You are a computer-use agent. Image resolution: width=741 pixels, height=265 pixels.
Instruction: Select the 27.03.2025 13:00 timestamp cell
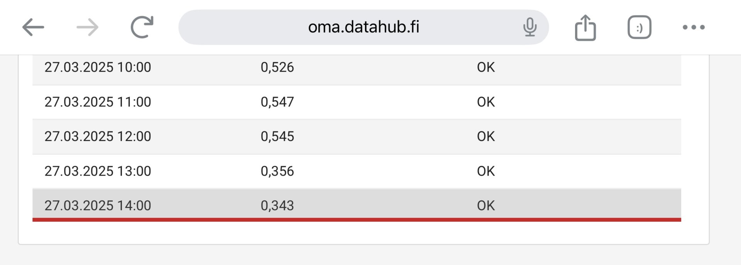pyautogui.click(x=98, y=171)
